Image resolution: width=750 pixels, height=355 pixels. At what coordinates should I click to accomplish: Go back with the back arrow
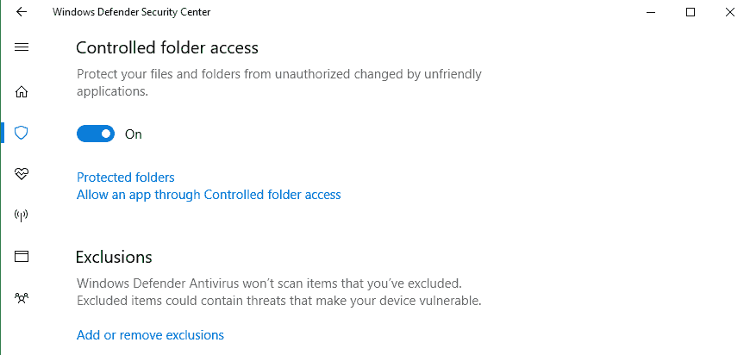coord(22,12)
